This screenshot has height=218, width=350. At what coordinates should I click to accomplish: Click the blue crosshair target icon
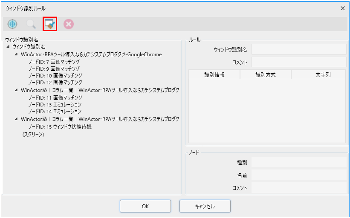(x=12, y=24)
